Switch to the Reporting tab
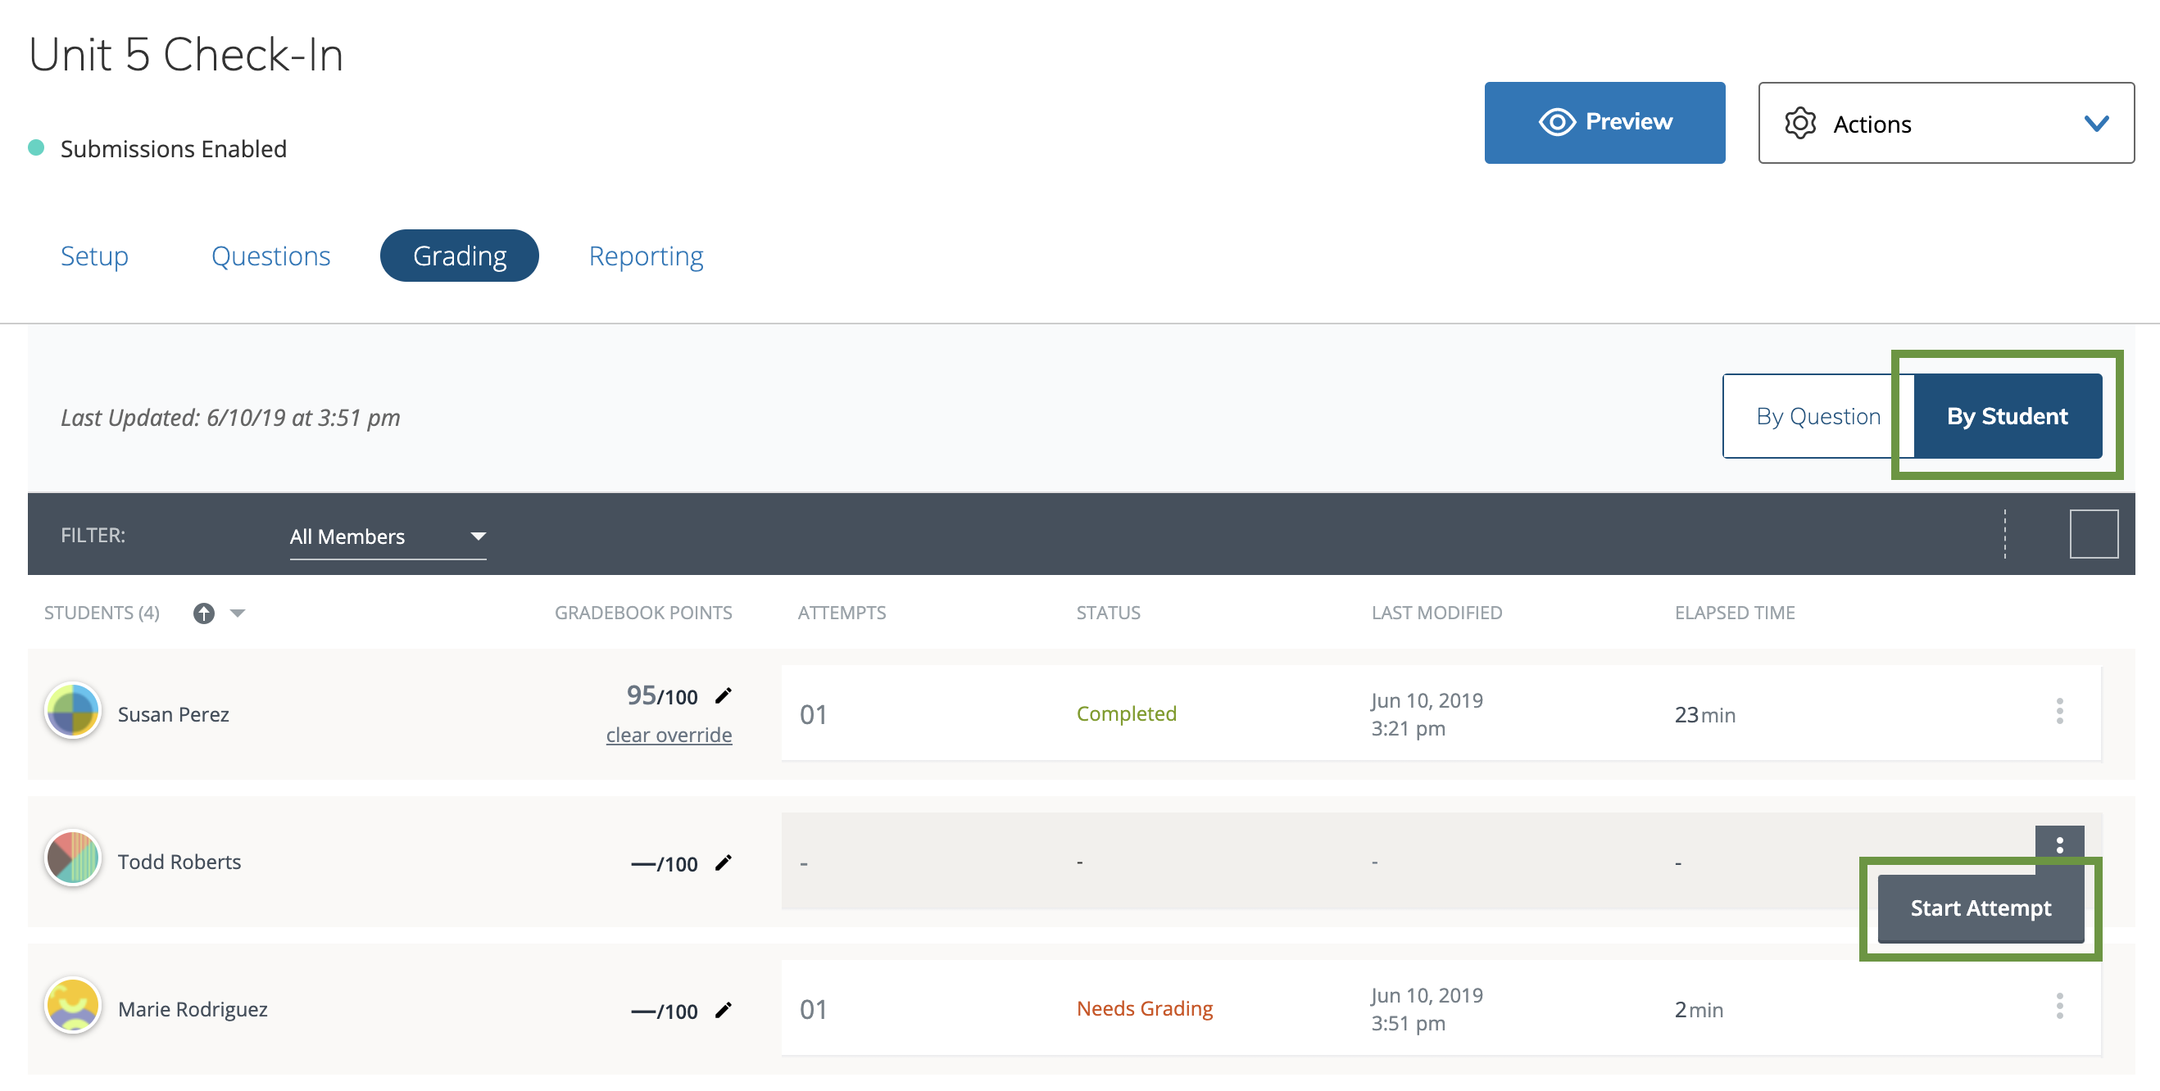Viewport: 2160px width, 1091px height. click(646, 256)
